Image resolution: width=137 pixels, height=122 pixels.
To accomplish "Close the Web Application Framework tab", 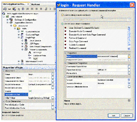I will tap(28, 4).
